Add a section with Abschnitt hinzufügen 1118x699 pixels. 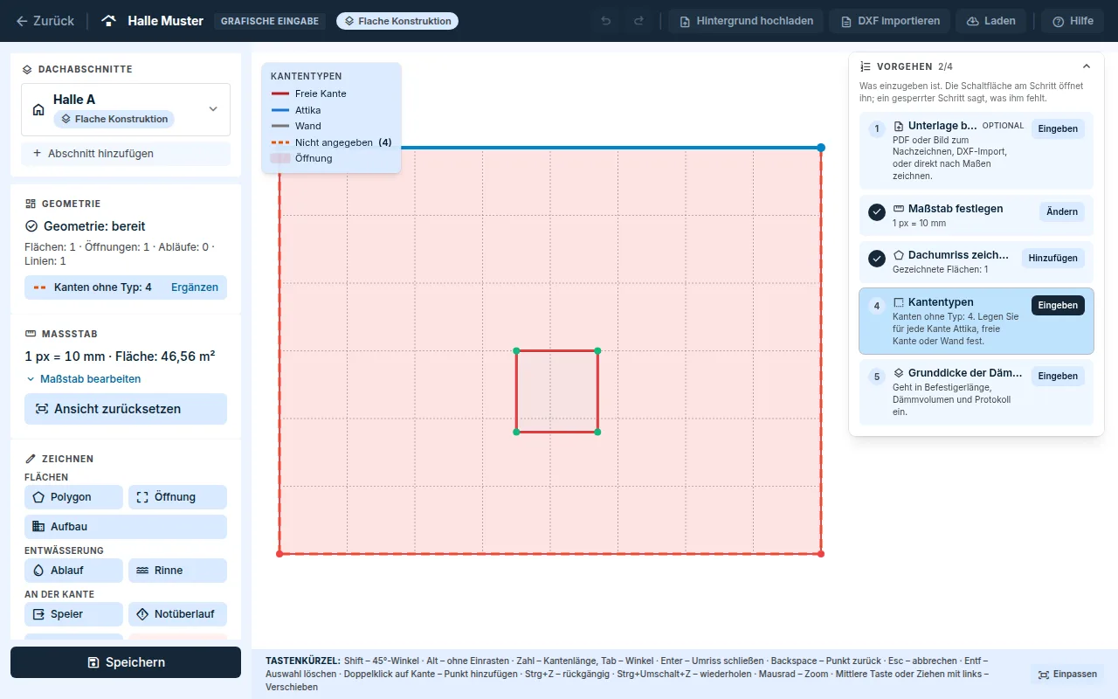click(126, 154)
